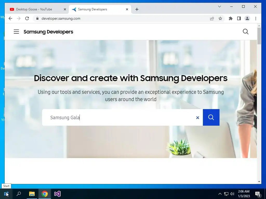Image resolution: width=266 pixels, height=199 pixels.
Task: Toggle the Chrome side panel icon
Action: pos(239,18)
